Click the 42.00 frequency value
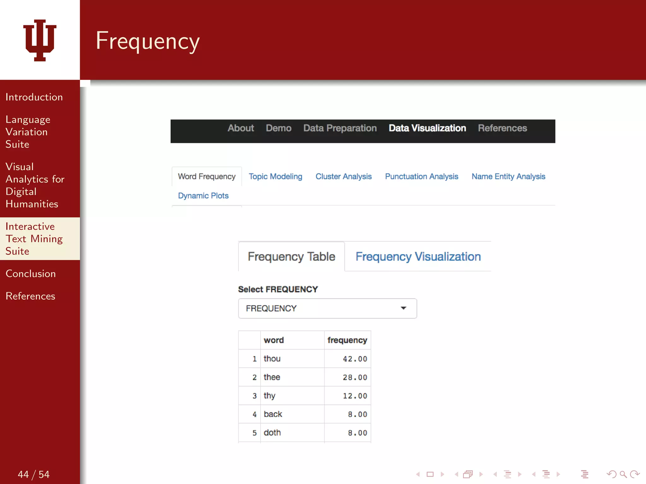Viewport: 646px width, 484px height. tap(355, 359)
